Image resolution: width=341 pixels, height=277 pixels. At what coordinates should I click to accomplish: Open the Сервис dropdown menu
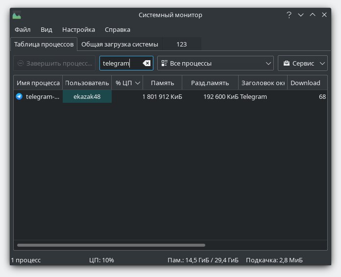303,63
